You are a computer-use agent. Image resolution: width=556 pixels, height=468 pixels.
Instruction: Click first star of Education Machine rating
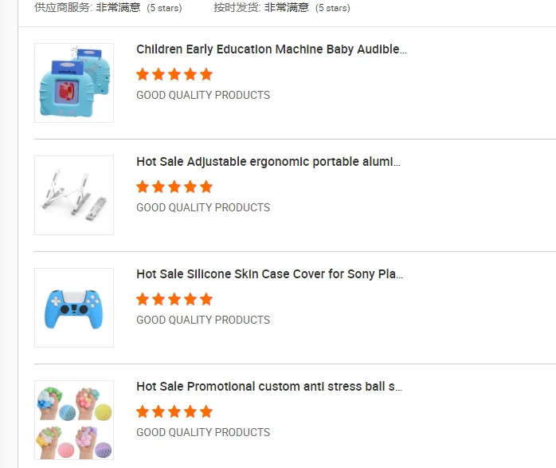point(143,74)
